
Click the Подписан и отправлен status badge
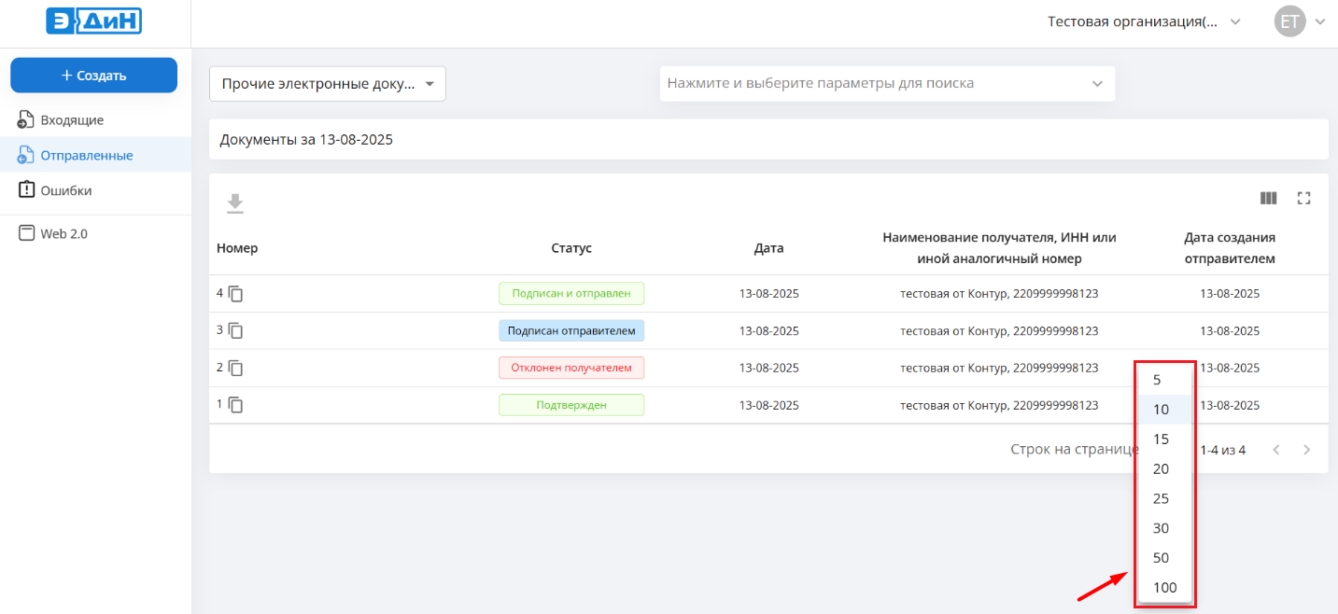pos(570,294)
